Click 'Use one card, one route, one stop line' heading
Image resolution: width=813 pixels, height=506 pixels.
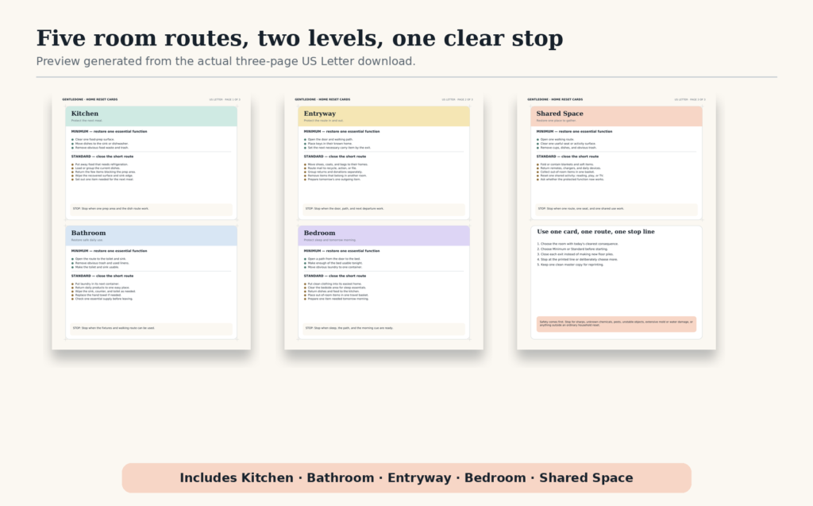pos(595,232)
